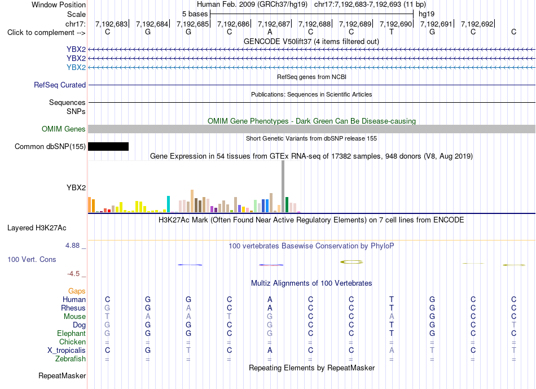Click the Human Feb. 2009 window position text

pyautogui.click(x=311, y=5)
